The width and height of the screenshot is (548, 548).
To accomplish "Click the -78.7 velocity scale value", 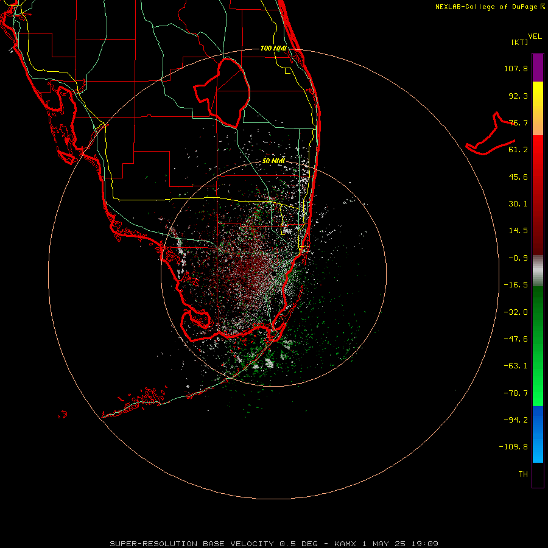I will coord(516,393).
